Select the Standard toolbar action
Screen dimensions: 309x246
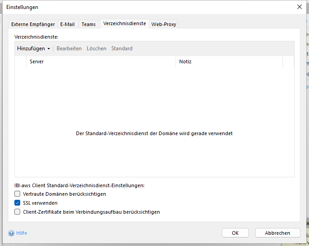(122, 48)
